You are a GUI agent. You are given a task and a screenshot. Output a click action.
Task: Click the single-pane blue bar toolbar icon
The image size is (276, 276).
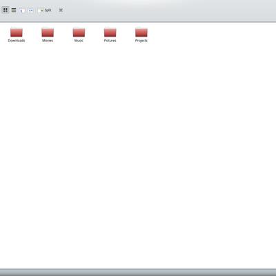tap(22, 10)
